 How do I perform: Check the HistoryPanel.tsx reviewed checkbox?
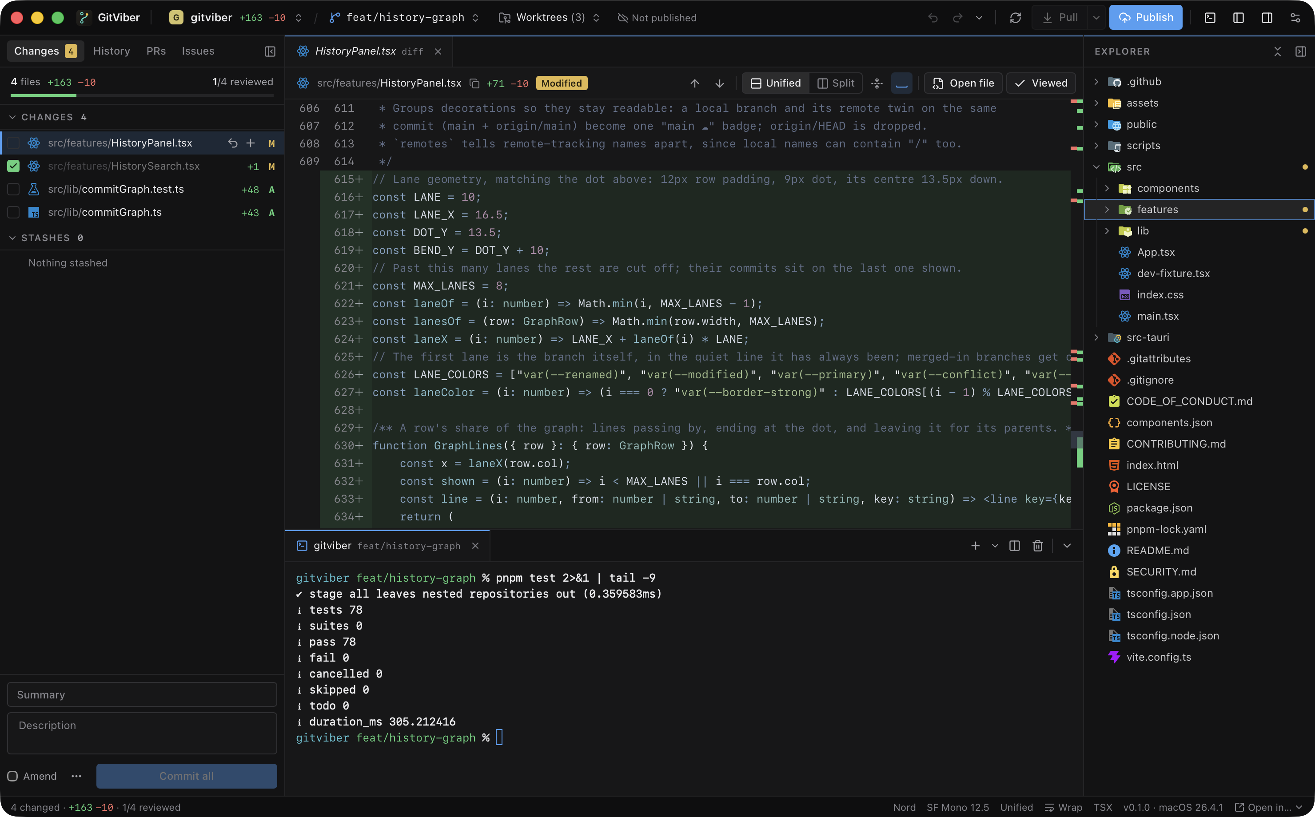[x=13, y=143]
